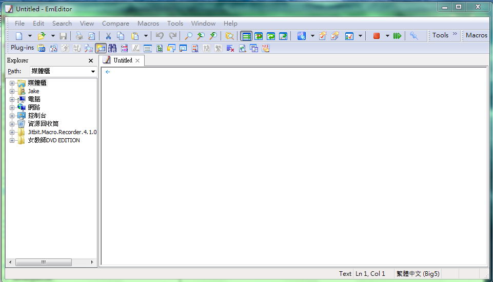Screen dimensions: 493x282
Task: Close the Explorer panel
Action: pyautogui.click(x=91, y=60)
